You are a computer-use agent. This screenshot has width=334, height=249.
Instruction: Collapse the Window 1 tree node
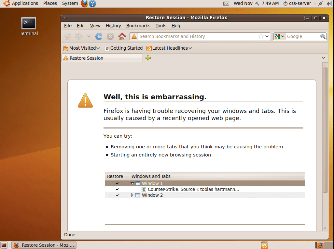click(x=132, y=183)
